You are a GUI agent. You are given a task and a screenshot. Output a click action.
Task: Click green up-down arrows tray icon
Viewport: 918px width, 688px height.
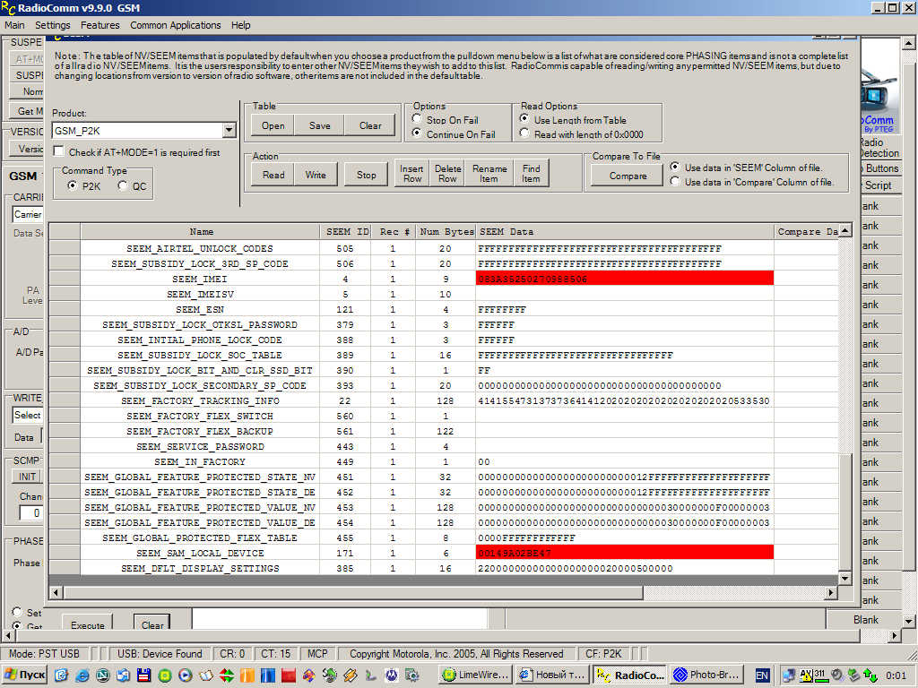click(x=870, y=675)
